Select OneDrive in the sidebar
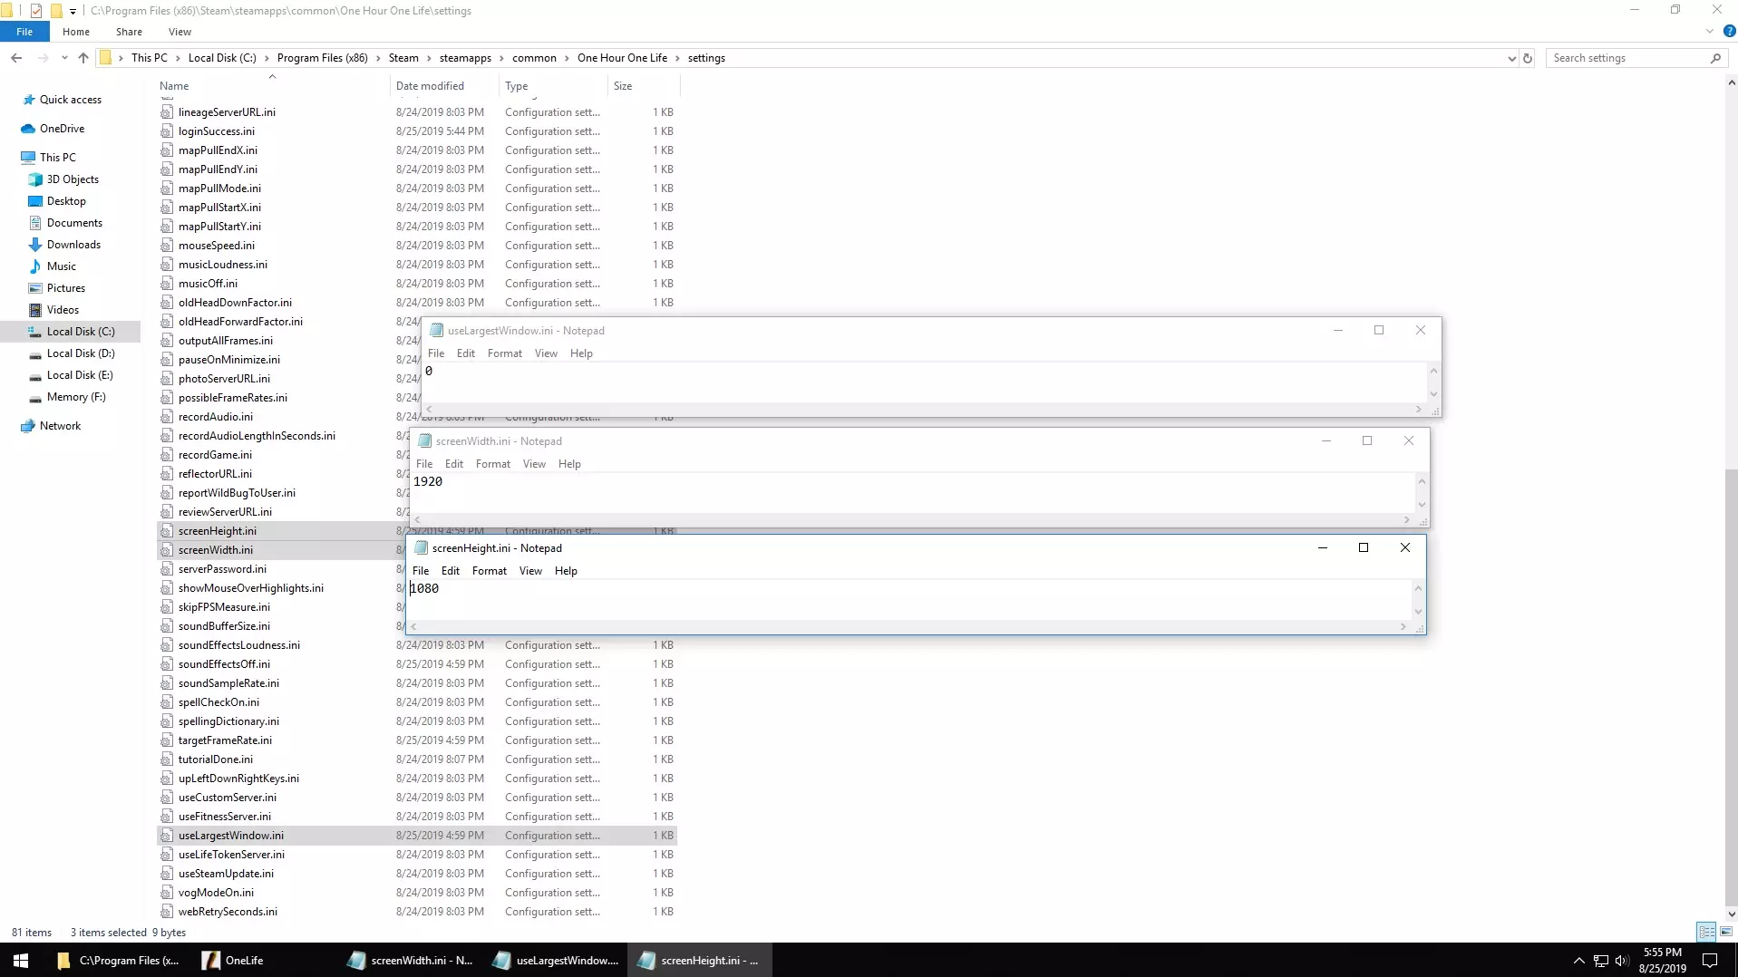 click(x=62, y=129)
